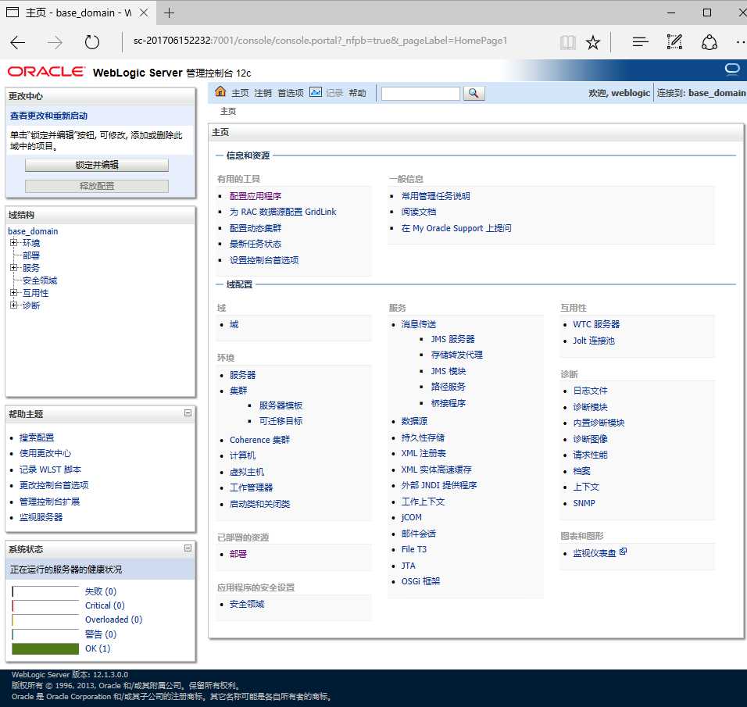
Task: Click the Home house icon in toolbar
Action: [x=220, y=91]
